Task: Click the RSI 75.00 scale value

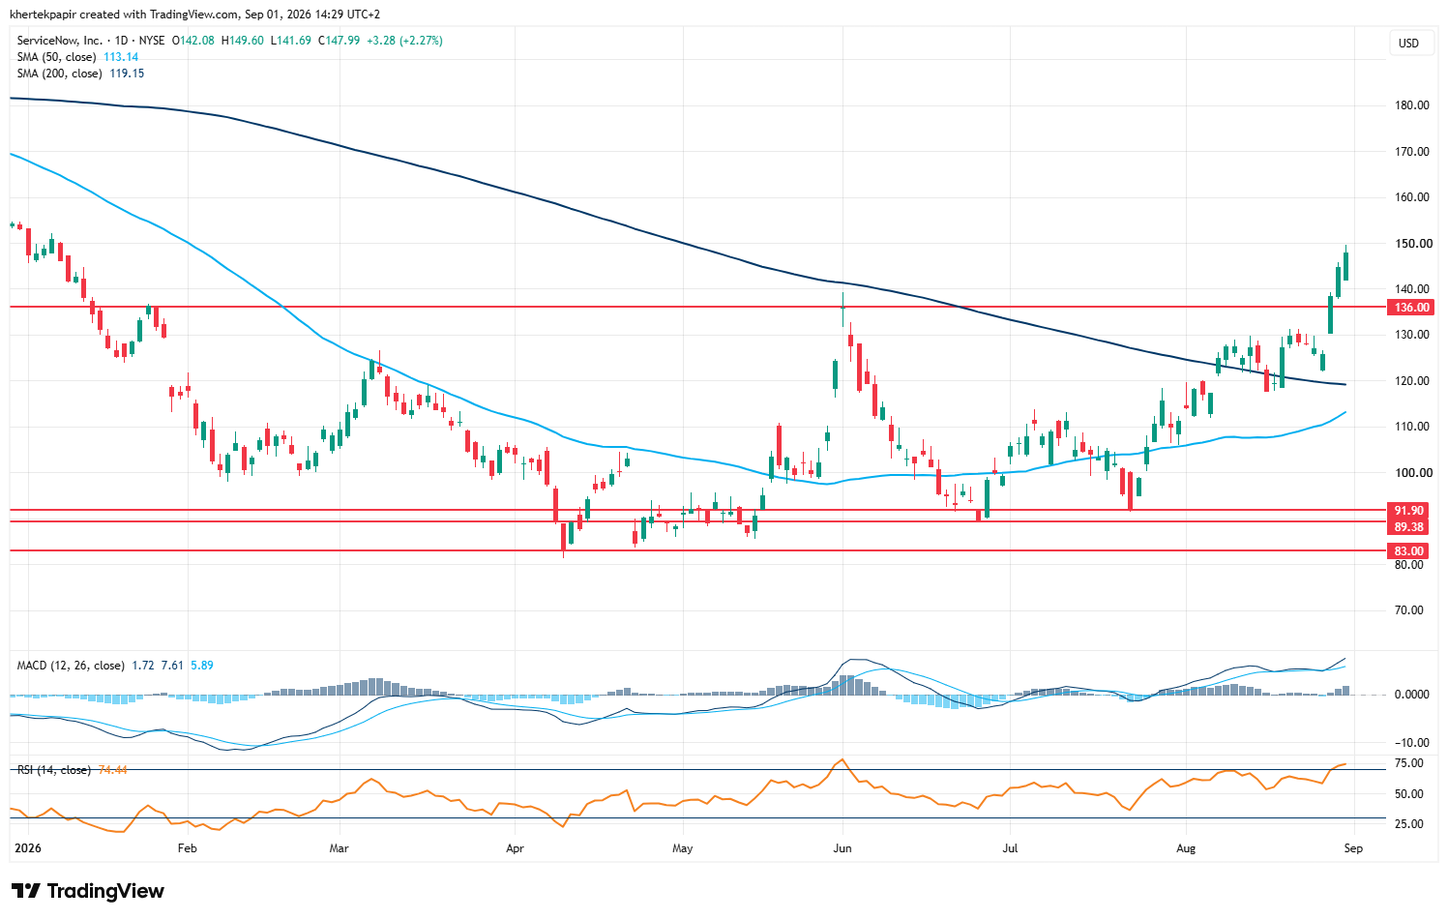Action: 1410,763
